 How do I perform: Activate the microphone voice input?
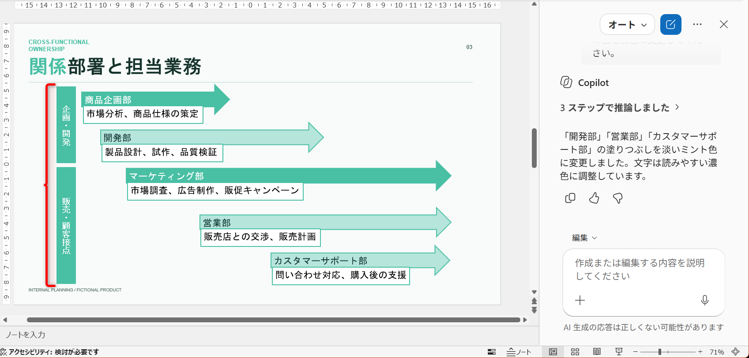pos(705,300)
